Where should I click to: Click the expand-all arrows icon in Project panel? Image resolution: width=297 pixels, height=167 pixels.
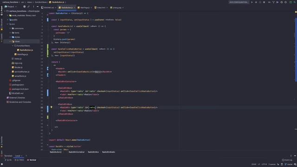click(x=28, y=6)
